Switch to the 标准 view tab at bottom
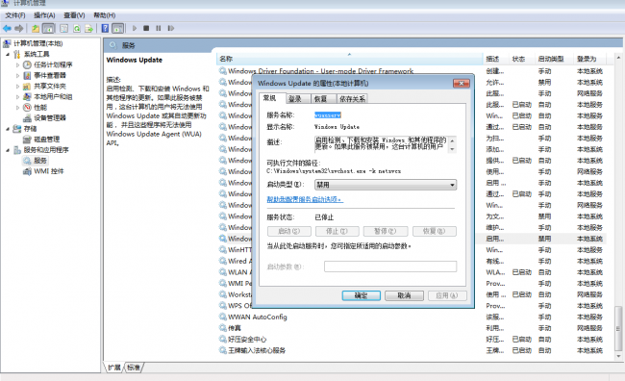Image resolution: width=625 pixels, height=381 pixels. 134,368
